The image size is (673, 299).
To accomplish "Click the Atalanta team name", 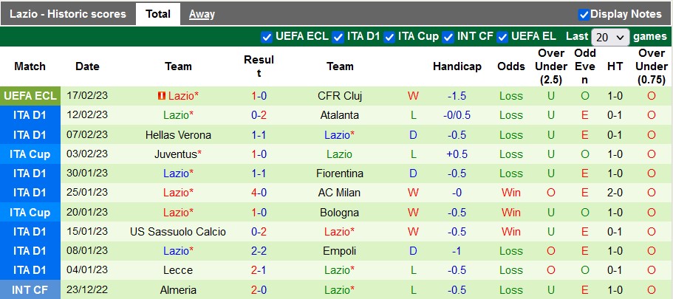I will pyautogui.click(x=339, y=115).
